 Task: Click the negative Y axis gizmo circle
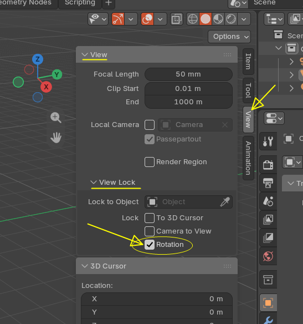(18, 82)
